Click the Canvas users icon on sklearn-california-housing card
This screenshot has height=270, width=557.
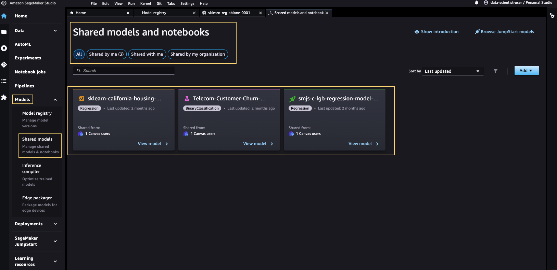click(81, 134)
